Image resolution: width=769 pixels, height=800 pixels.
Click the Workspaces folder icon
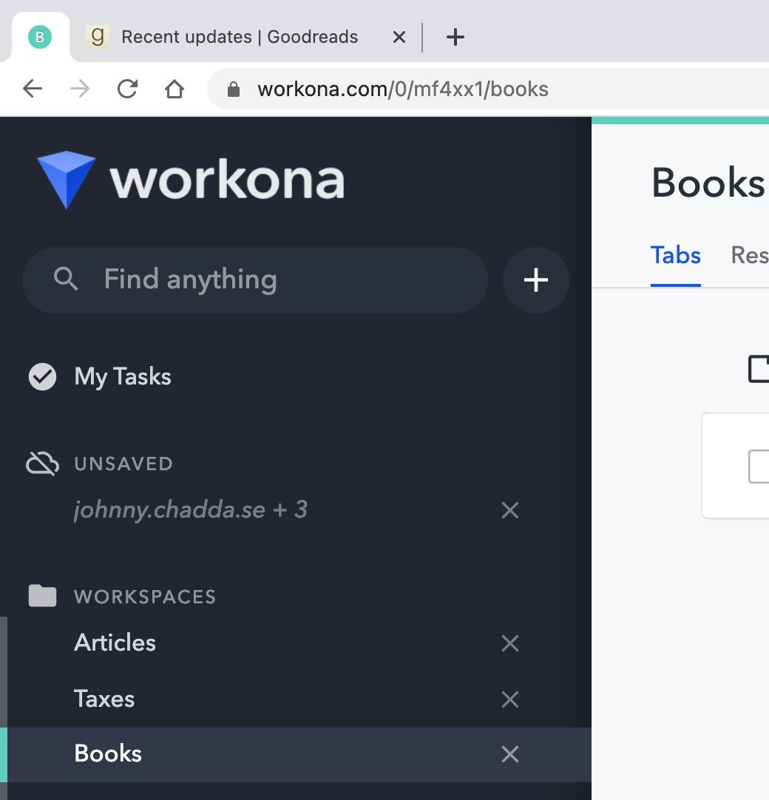pyautogui.click(x=42, y=596)
